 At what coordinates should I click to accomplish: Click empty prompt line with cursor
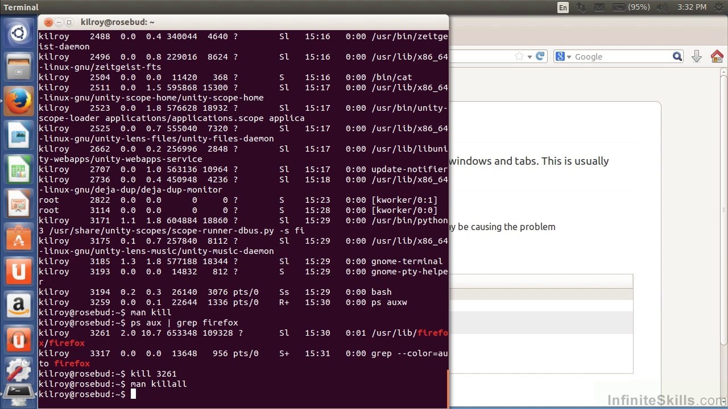[87, 394]
